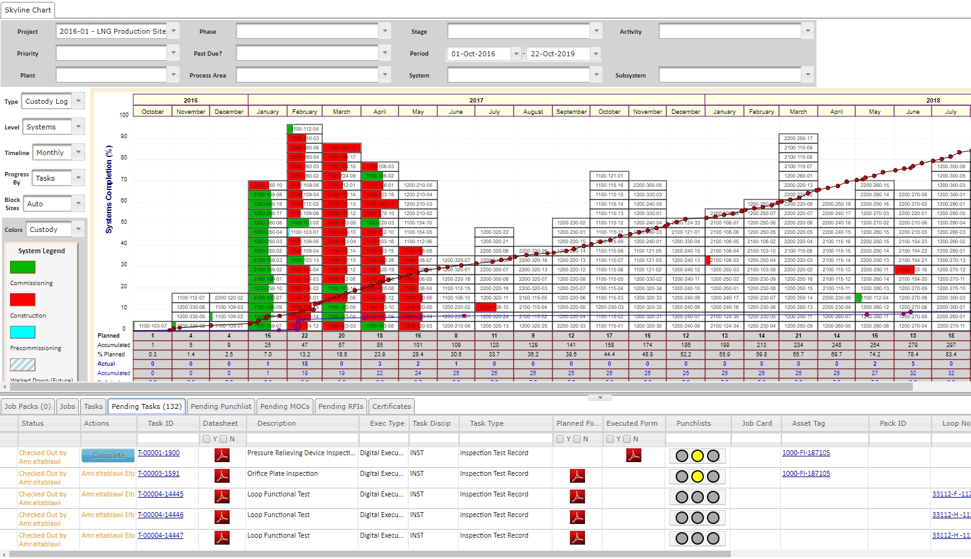Open task link T-00003-1591
The width and height of the screenshot is (971, 559).
tap(159, 473)
